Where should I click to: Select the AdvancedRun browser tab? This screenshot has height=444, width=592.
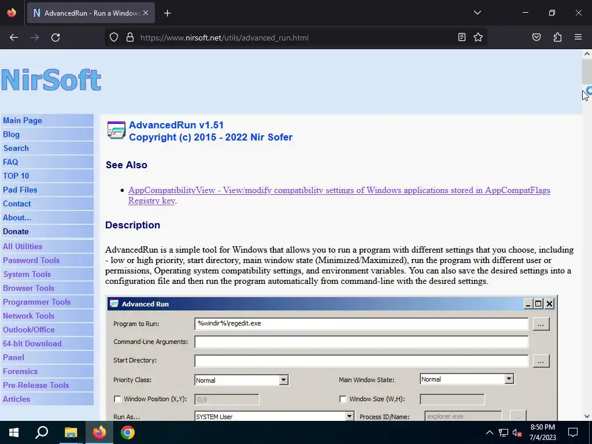click(x=91, y=13)
